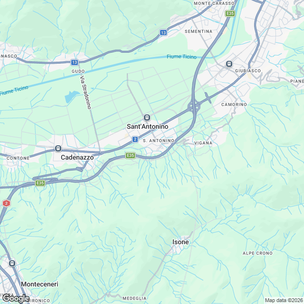Click the Camorino village label

click(x=234, y=104)
